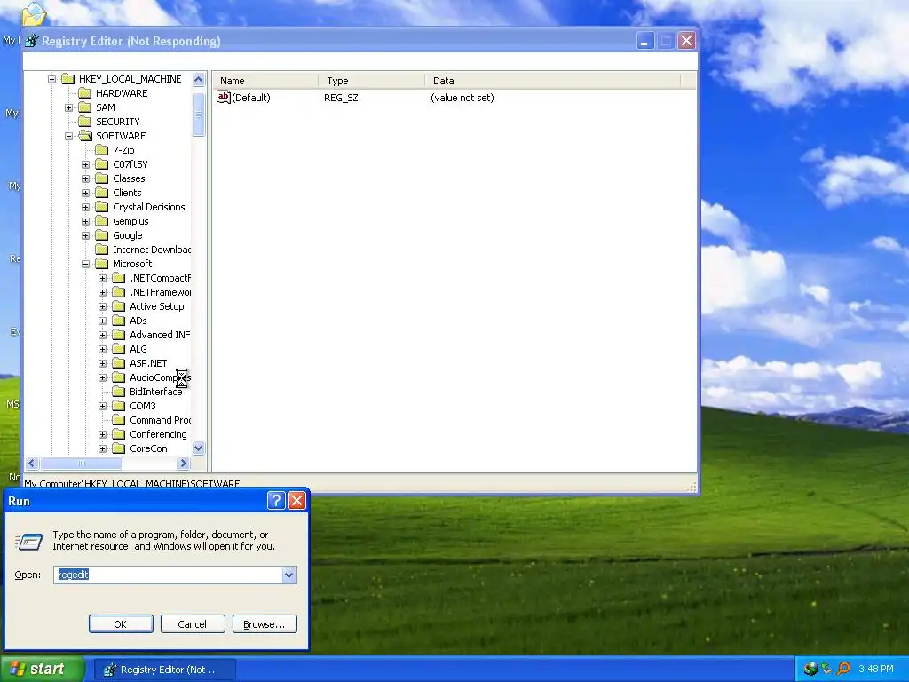Click the REG_SZ type cell

tap(341, 98)
